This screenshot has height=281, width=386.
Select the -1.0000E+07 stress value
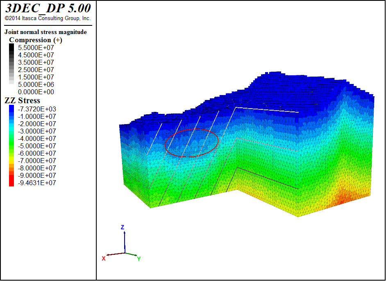[37, 116]
